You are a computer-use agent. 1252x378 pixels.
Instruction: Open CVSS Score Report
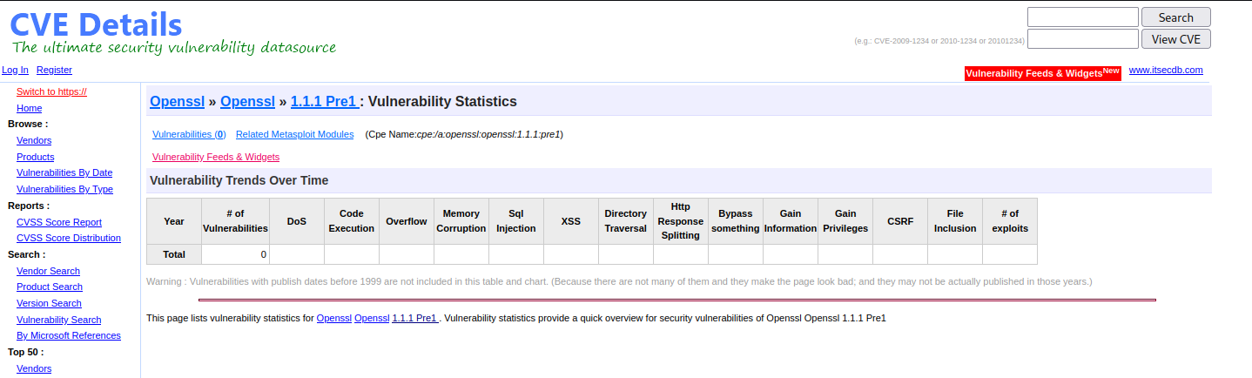59,222
